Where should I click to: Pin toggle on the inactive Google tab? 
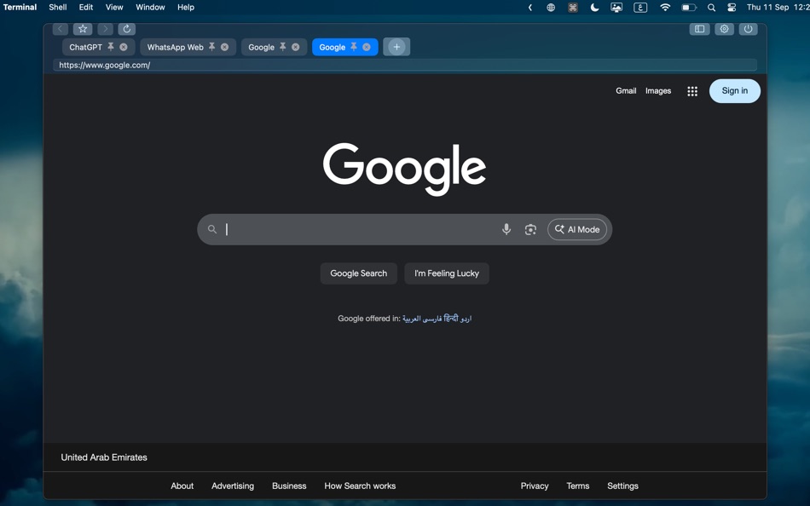[282, 47]
